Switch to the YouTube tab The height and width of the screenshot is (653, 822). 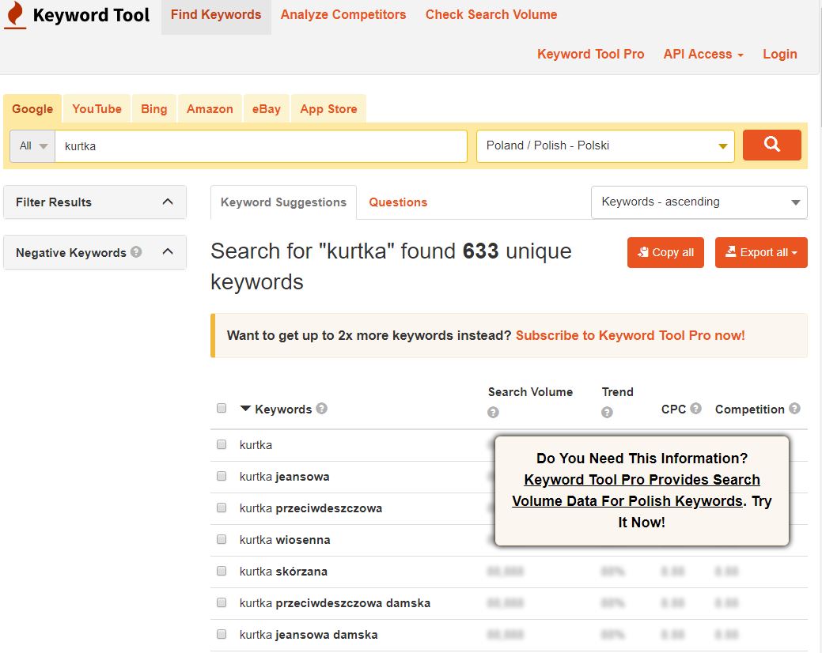[x=97, y=109]
